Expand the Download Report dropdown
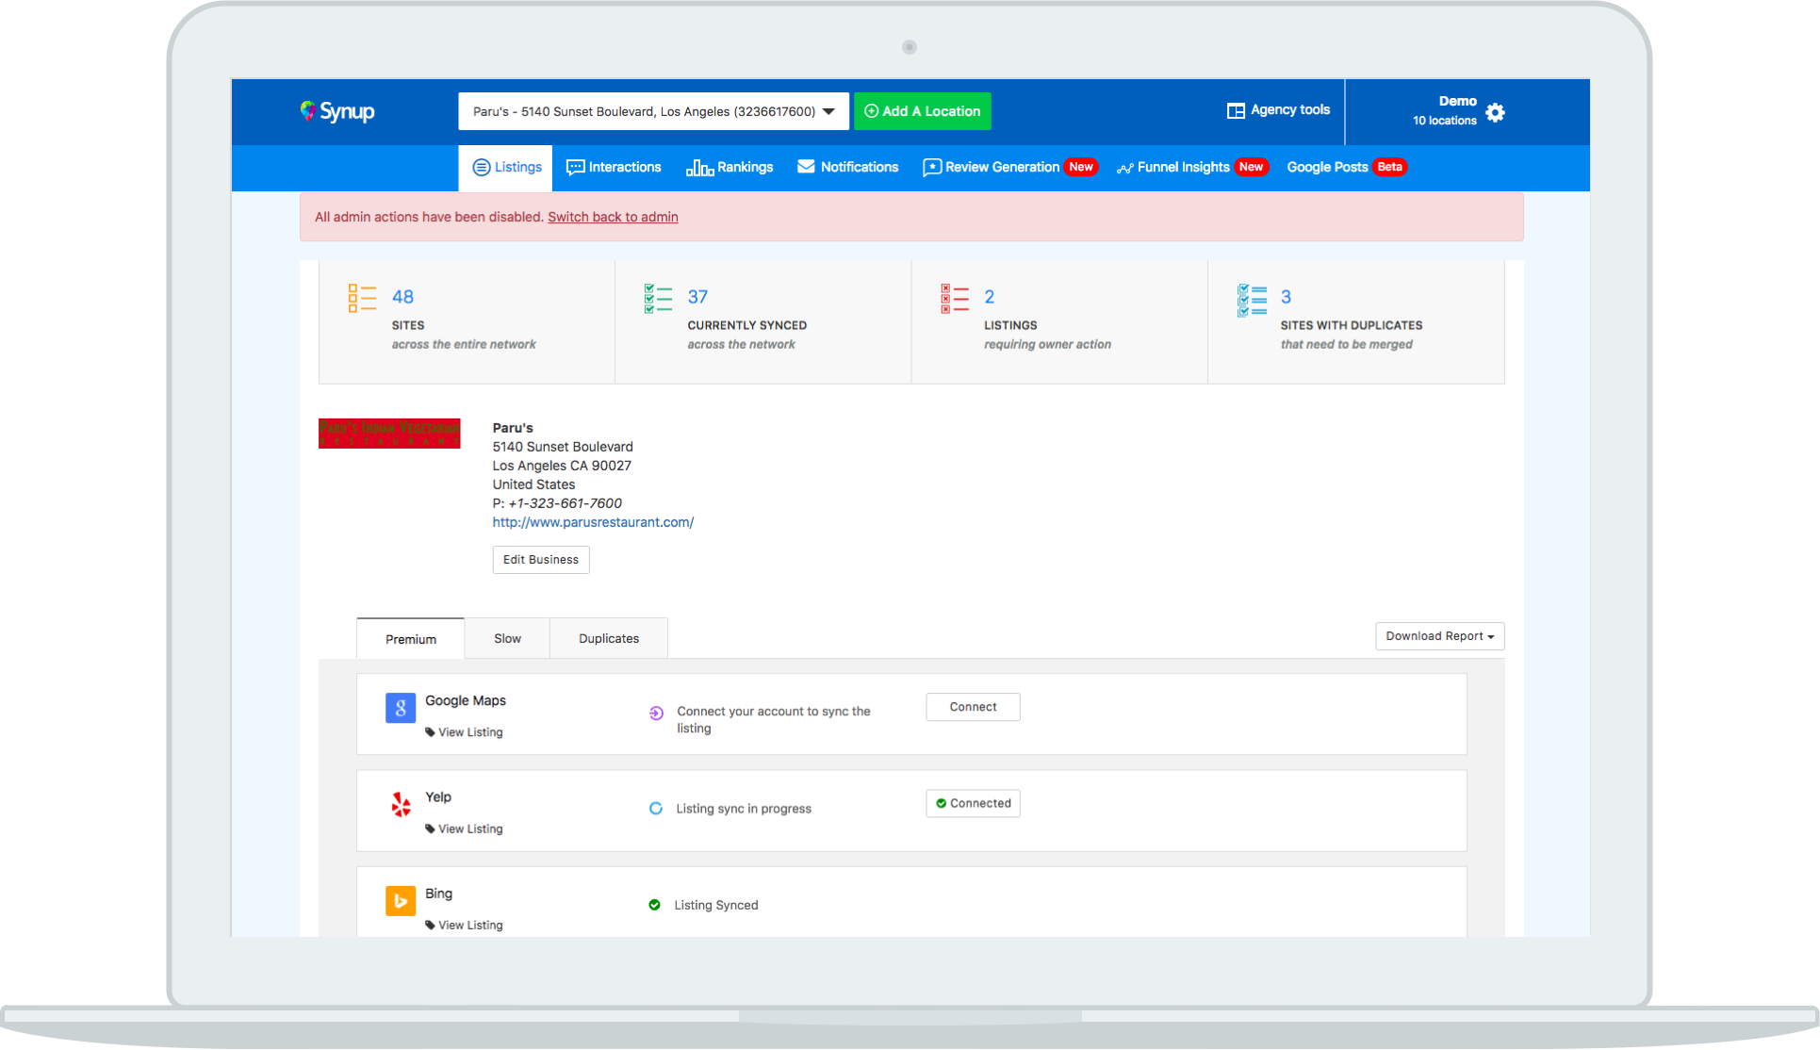 (x=1439, y=636)
